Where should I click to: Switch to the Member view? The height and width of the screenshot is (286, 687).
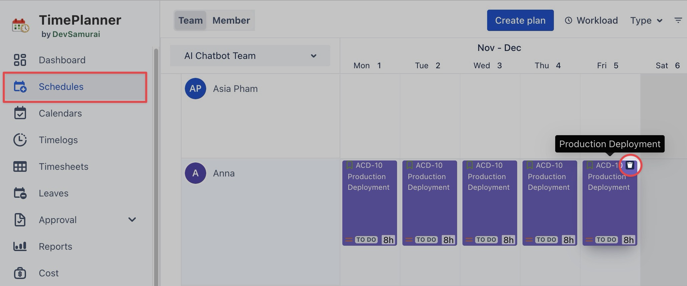tap(231, 20)
